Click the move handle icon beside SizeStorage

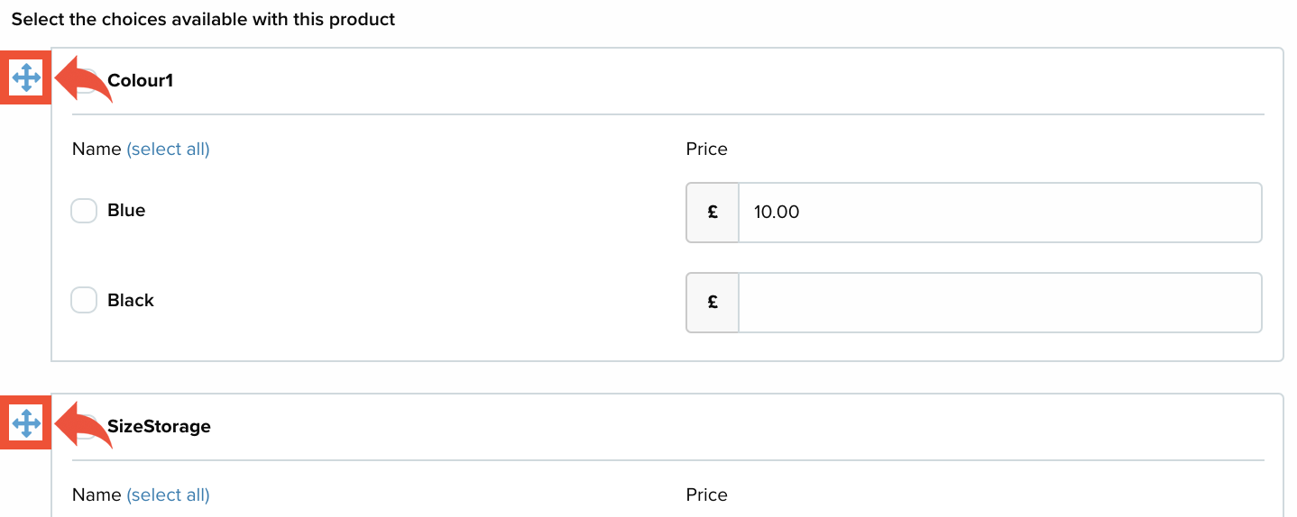tap(26, 423)
